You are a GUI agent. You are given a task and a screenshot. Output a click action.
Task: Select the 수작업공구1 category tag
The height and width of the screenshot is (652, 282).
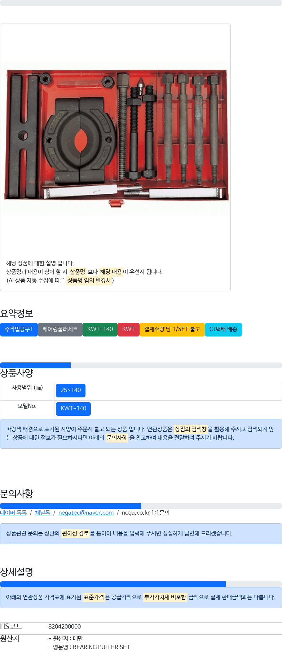click(19, 330)
